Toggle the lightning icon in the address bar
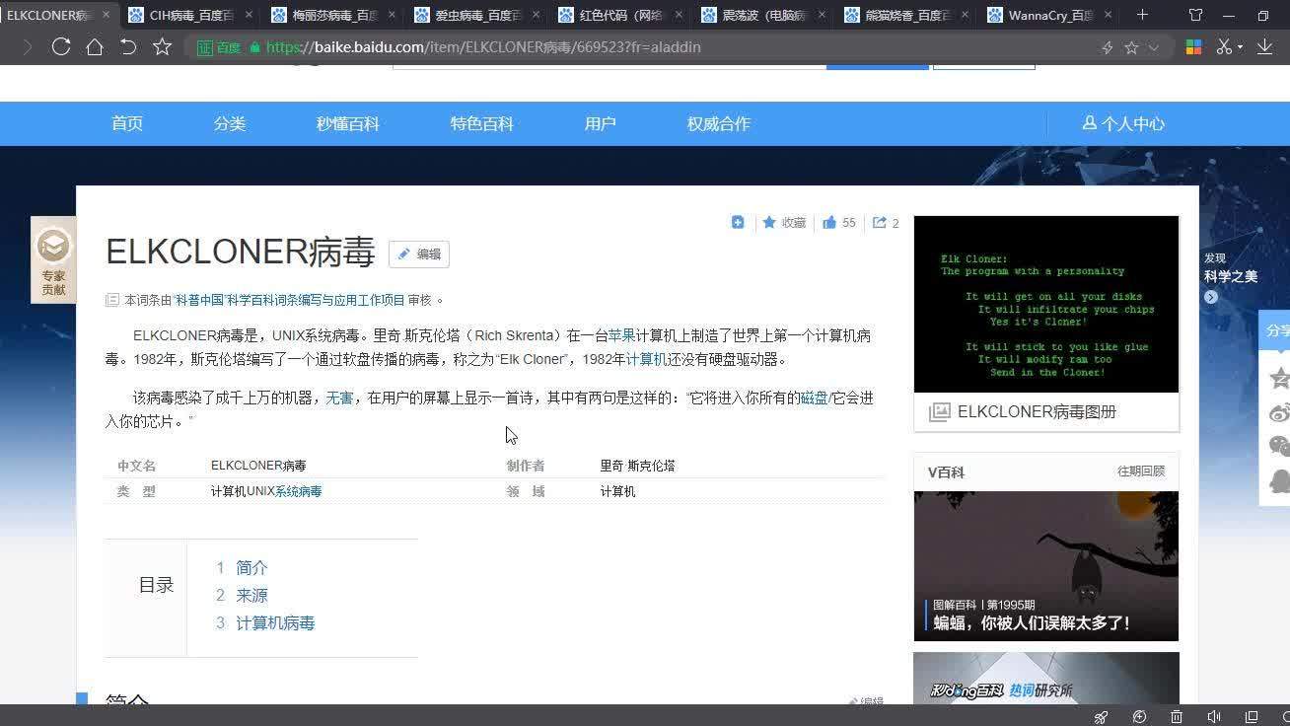Image resolution: width=1290 pixels, height=726 pixels. (1108, 45)
